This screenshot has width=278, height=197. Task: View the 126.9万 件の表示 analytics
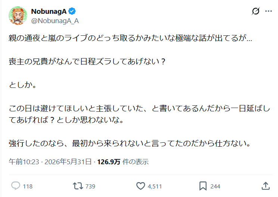tap(123, 162)
